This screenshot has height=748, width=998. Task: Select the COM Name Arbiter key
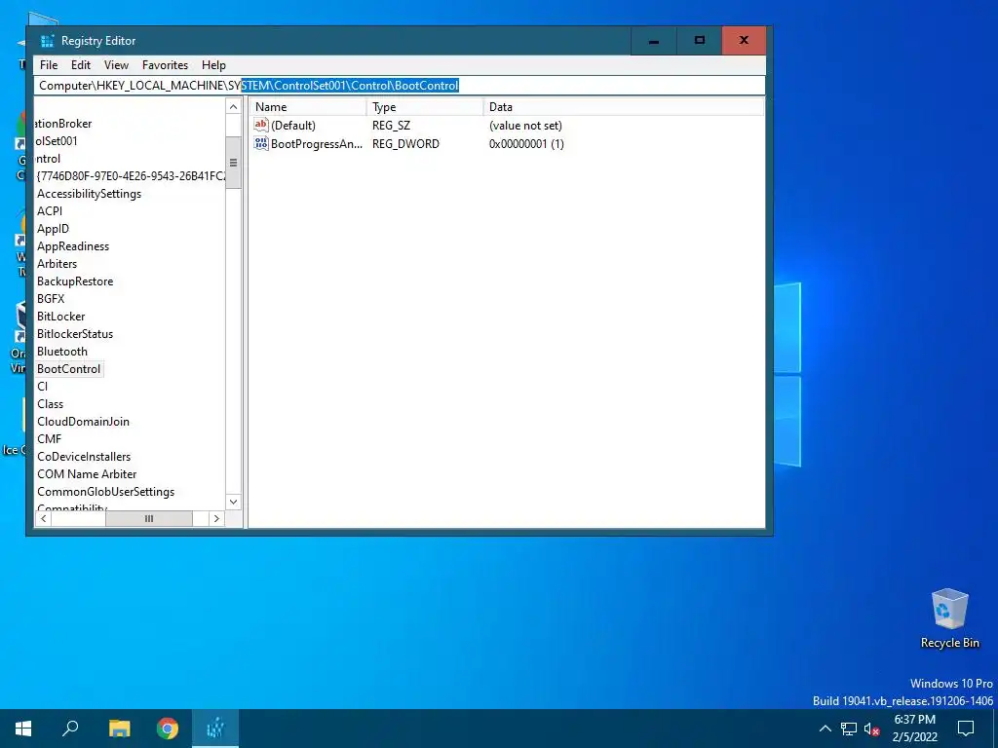[x=87, y=474]
